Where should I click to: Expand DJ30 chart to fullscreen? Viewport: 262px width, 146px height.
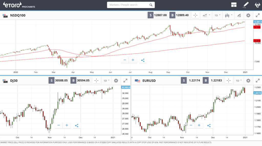click(x=125, y=81)
